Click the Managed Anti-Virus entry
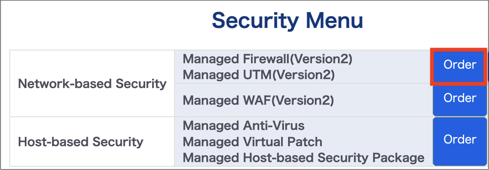Viewport: 489px width, 170px height. click(243, 125)
